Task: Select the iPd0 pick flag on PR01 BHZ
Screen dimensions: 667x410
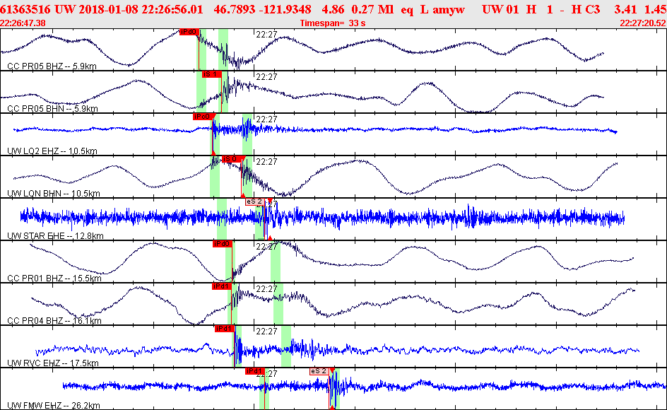Action: (222, 244)
